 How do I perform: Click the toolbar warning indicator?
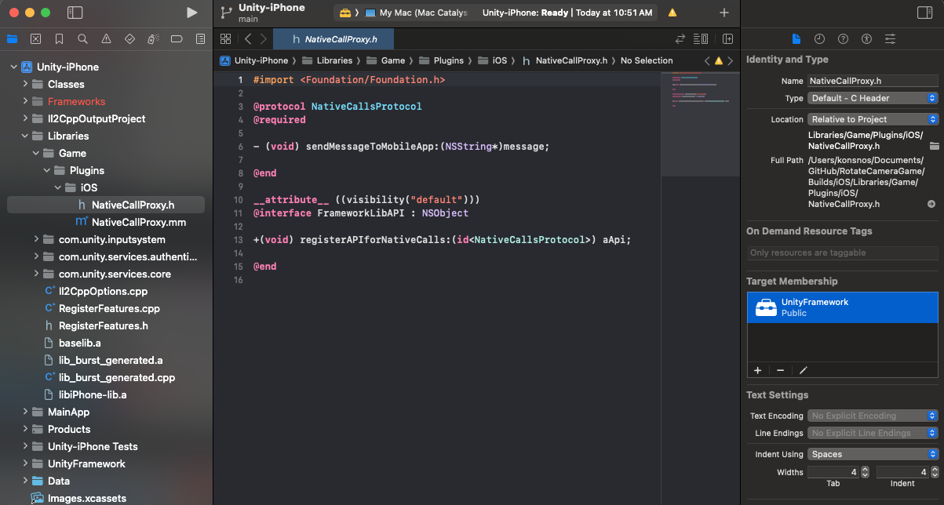[672, 13]
